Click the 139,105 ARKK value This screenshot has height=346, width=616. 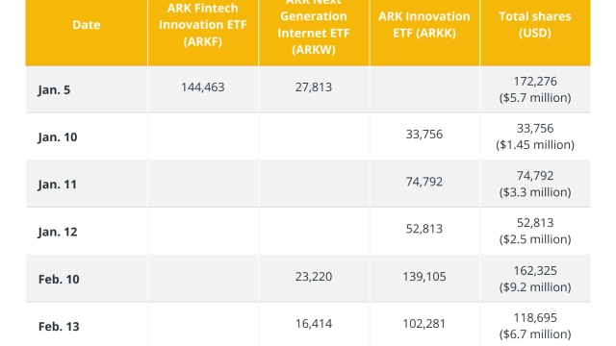click(424, 277)
